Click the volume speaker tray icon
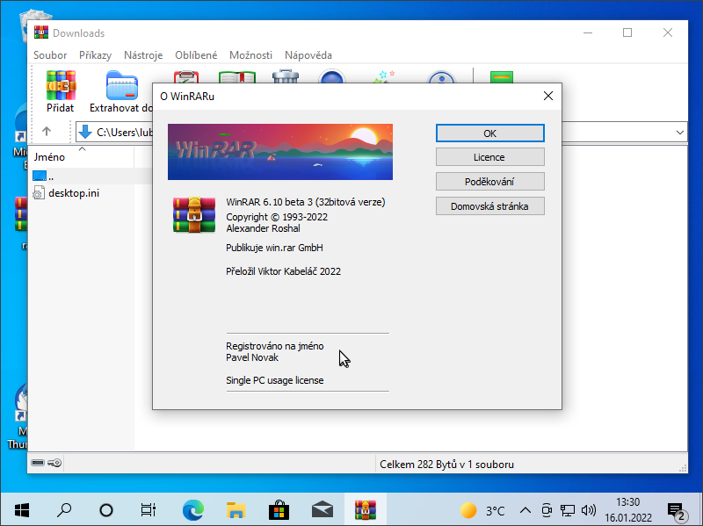Viewport: 703px width, 526px height. click(588, 510)
